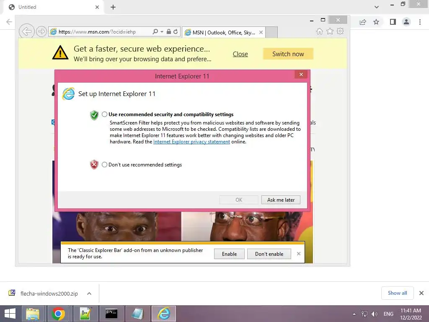Open a new blank IE tab
Image resolution: width=429 pixels, height=322 pixels.
[x=271, y=32]
